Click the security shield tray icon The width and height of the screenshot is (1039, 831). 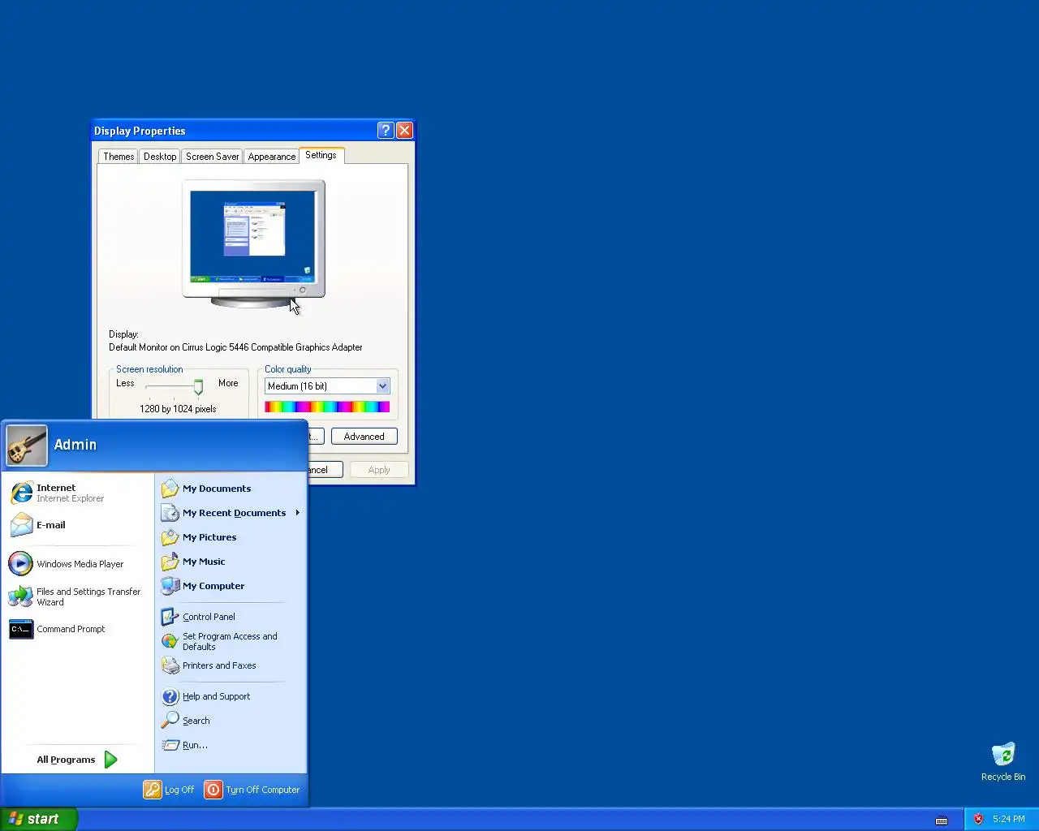tap(979, 819)
